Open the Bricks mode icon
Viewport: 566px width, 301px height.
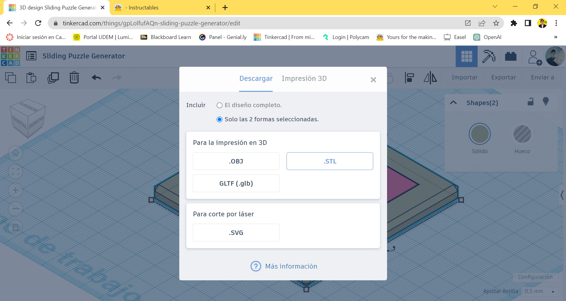click(511, 56)
